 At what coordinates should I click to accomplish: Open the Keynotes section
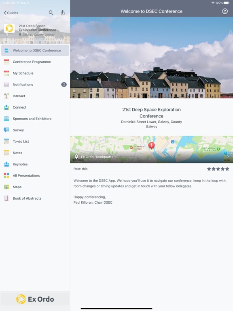click(35, 164)
